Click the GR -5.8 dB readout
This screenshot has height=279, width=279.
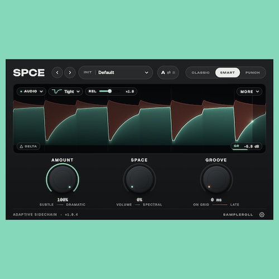click(247, 146)
